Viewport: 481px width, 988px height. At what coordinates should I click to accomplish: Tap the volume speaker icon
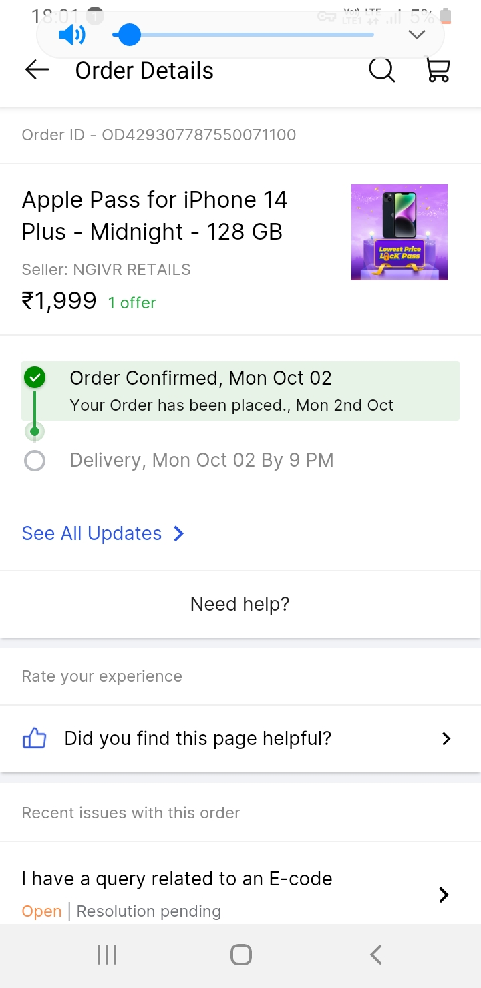pos(71,35)
